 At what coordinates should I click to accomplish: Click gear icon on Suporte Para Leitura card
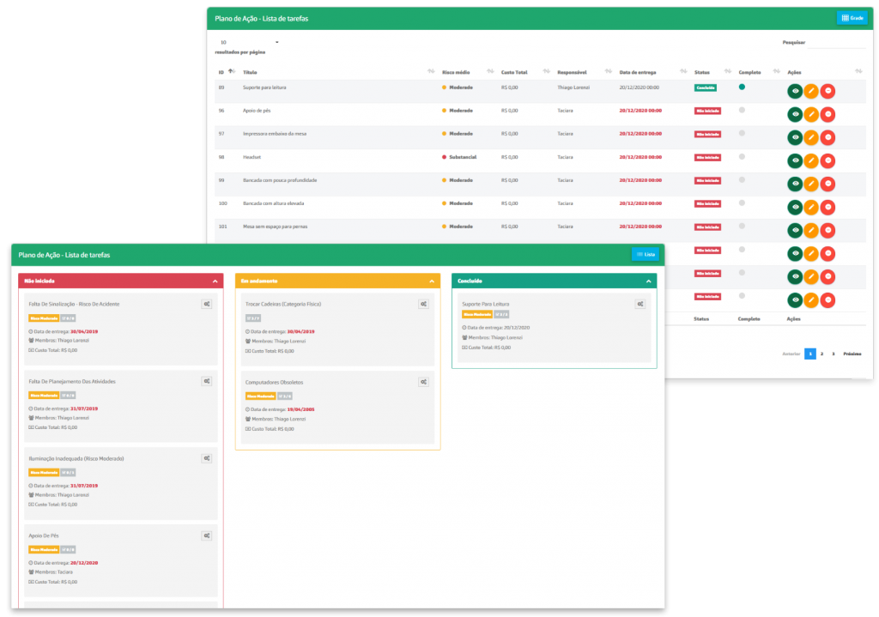coord(640,304)
